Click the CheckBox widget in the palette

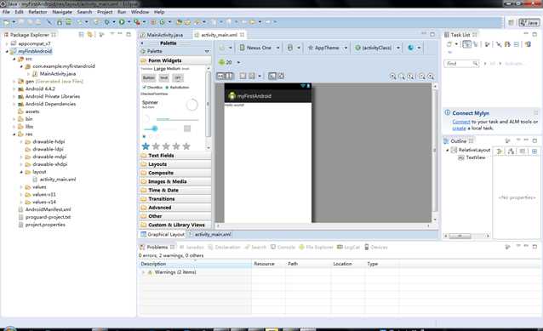(152, 88)
